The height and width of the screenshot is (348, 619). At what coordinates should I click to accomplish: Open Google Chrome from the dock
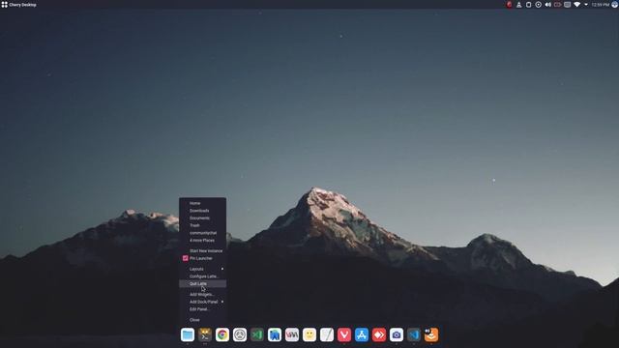click(222, 334)
